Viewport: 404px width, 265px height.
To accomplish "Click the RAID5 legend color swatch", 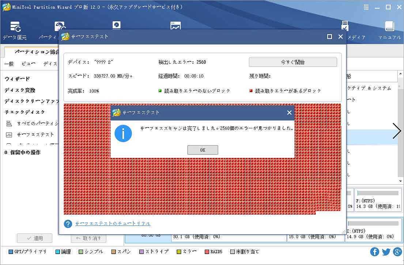I will click(207, 252).
